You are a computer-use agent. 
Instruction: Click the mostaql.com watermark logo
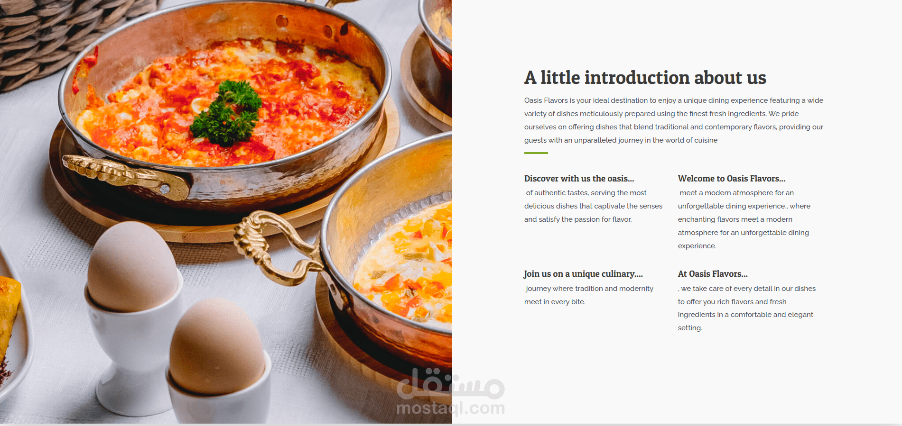click(450, 392)
